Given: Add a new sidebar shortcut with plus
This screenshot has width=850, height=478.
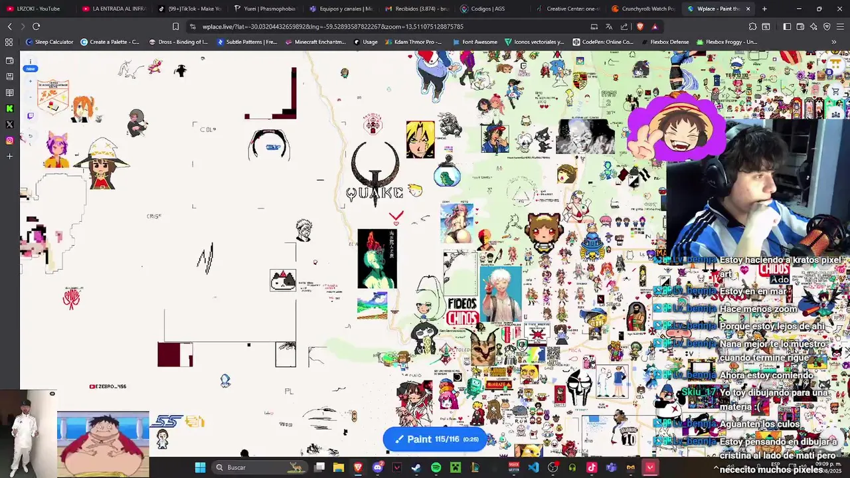Looking at the screenshot, I should [x=9, y=156].
